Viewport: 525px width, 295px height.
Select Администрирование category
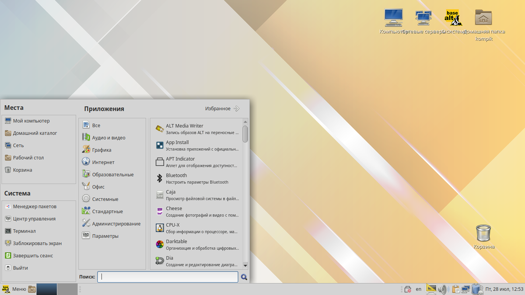[x=112, y=224]
